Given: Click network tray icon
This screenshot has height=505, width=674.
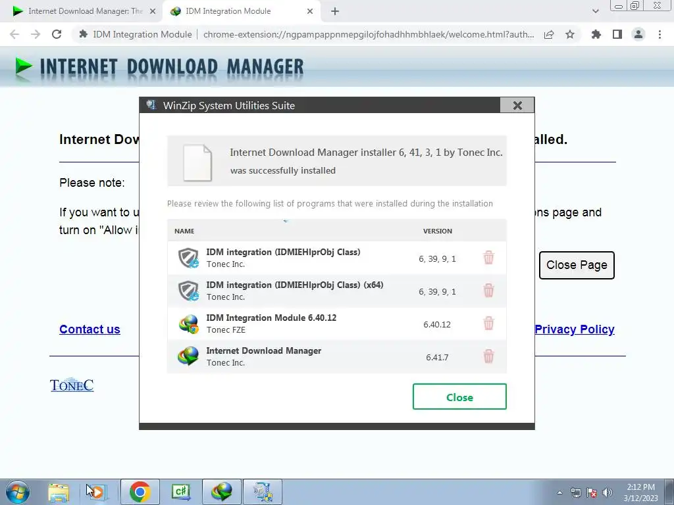Looking at the screenshot, I should [575, 493].
